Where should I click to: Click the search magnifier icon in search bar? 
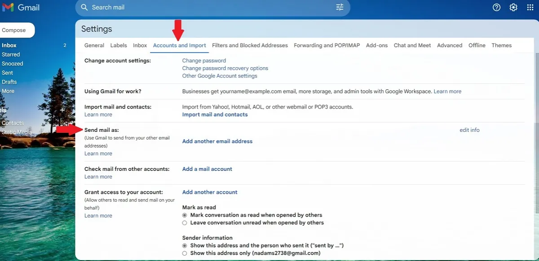pyautogui.click(x=84, y=7)
